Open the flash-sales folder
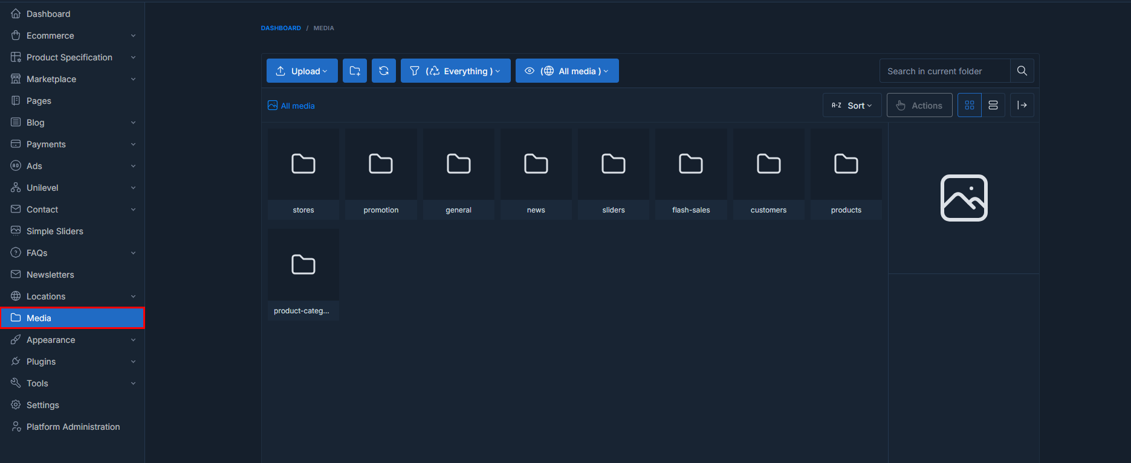 (691, 173)
